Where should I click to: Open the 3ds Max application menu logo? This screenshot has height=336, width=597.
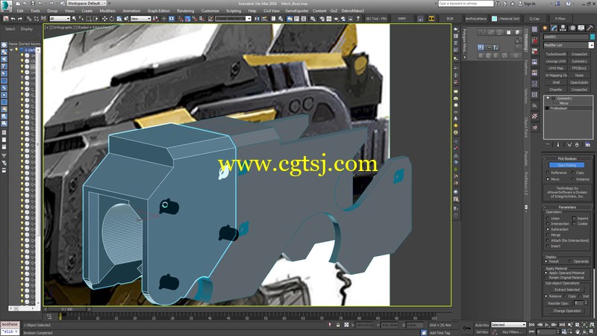(6, 6)
